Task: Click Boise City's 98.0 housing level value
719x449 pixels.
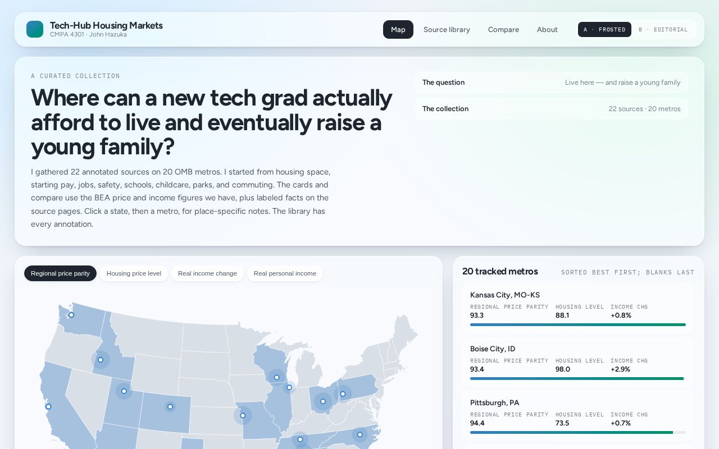Action: pos(563,369)
